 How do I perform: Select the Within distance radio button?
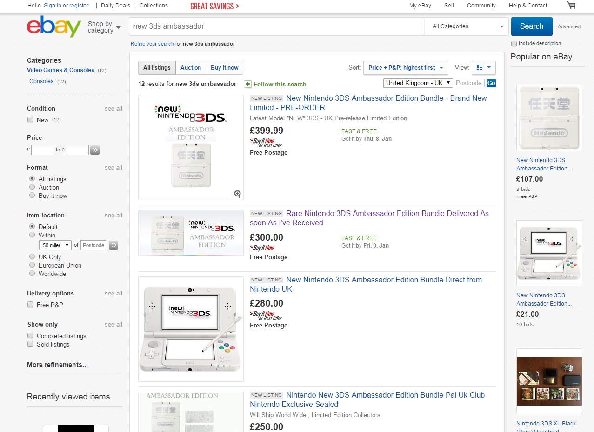pyautogui.click(x=32, y=235)
